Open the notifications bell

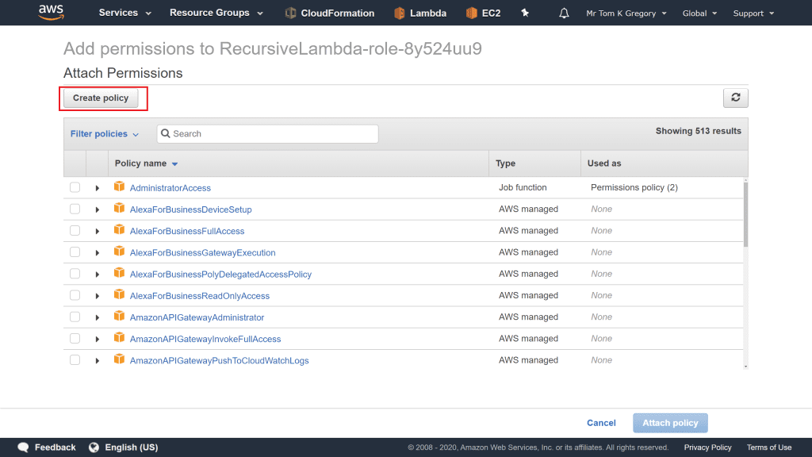coord(564,13)
